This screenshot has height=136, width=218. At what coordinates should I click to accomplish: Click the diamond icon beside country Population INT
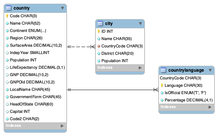[7, 60]
